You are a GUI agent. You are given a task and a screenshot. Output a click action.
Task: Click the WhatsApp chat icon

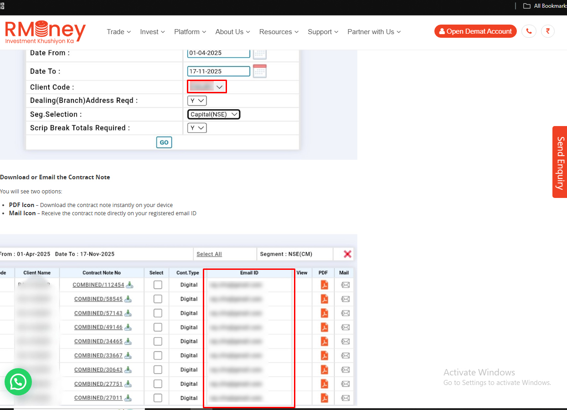coord(18,382)
